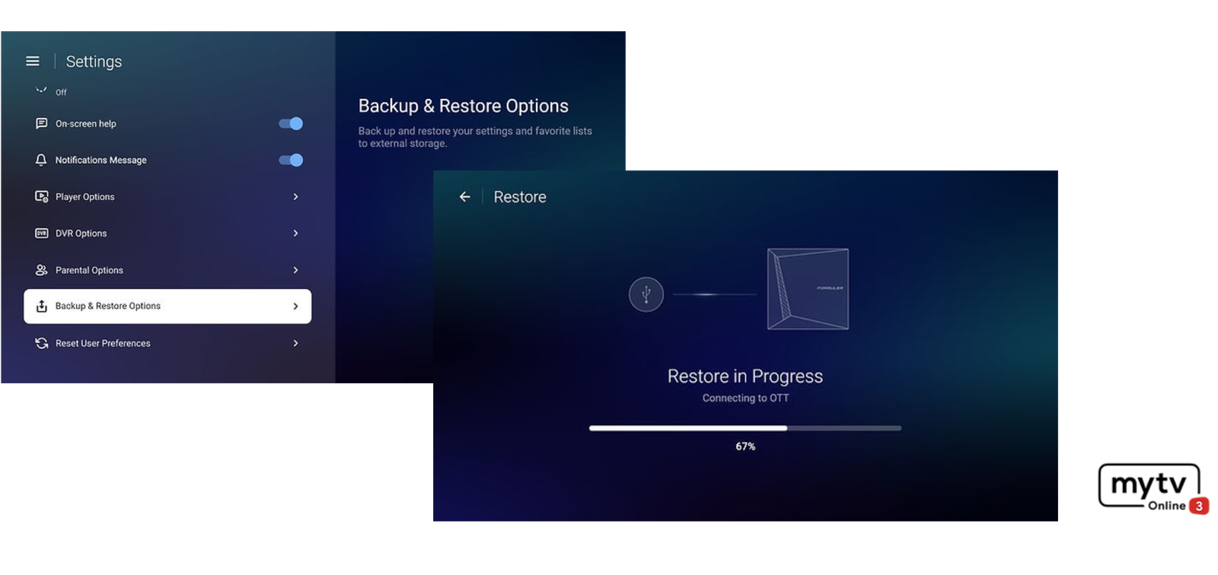Click the Player Options icon
1218x575 pixels.
click(41, 196)
